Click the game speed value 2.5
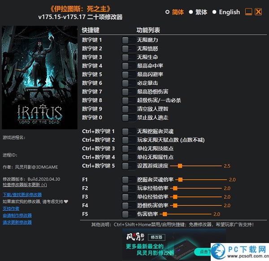 click(x=227, y=166)
